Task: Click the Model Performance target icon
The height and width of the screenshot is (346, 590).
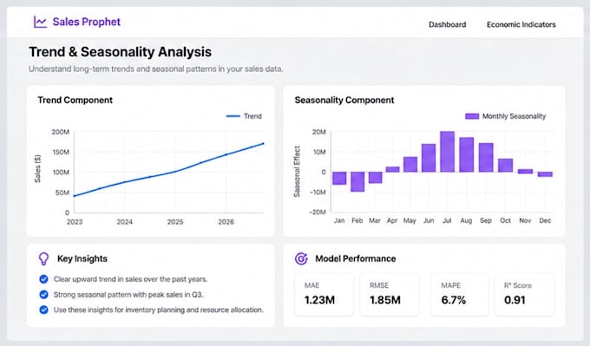Action: click(x=301, y=258)
